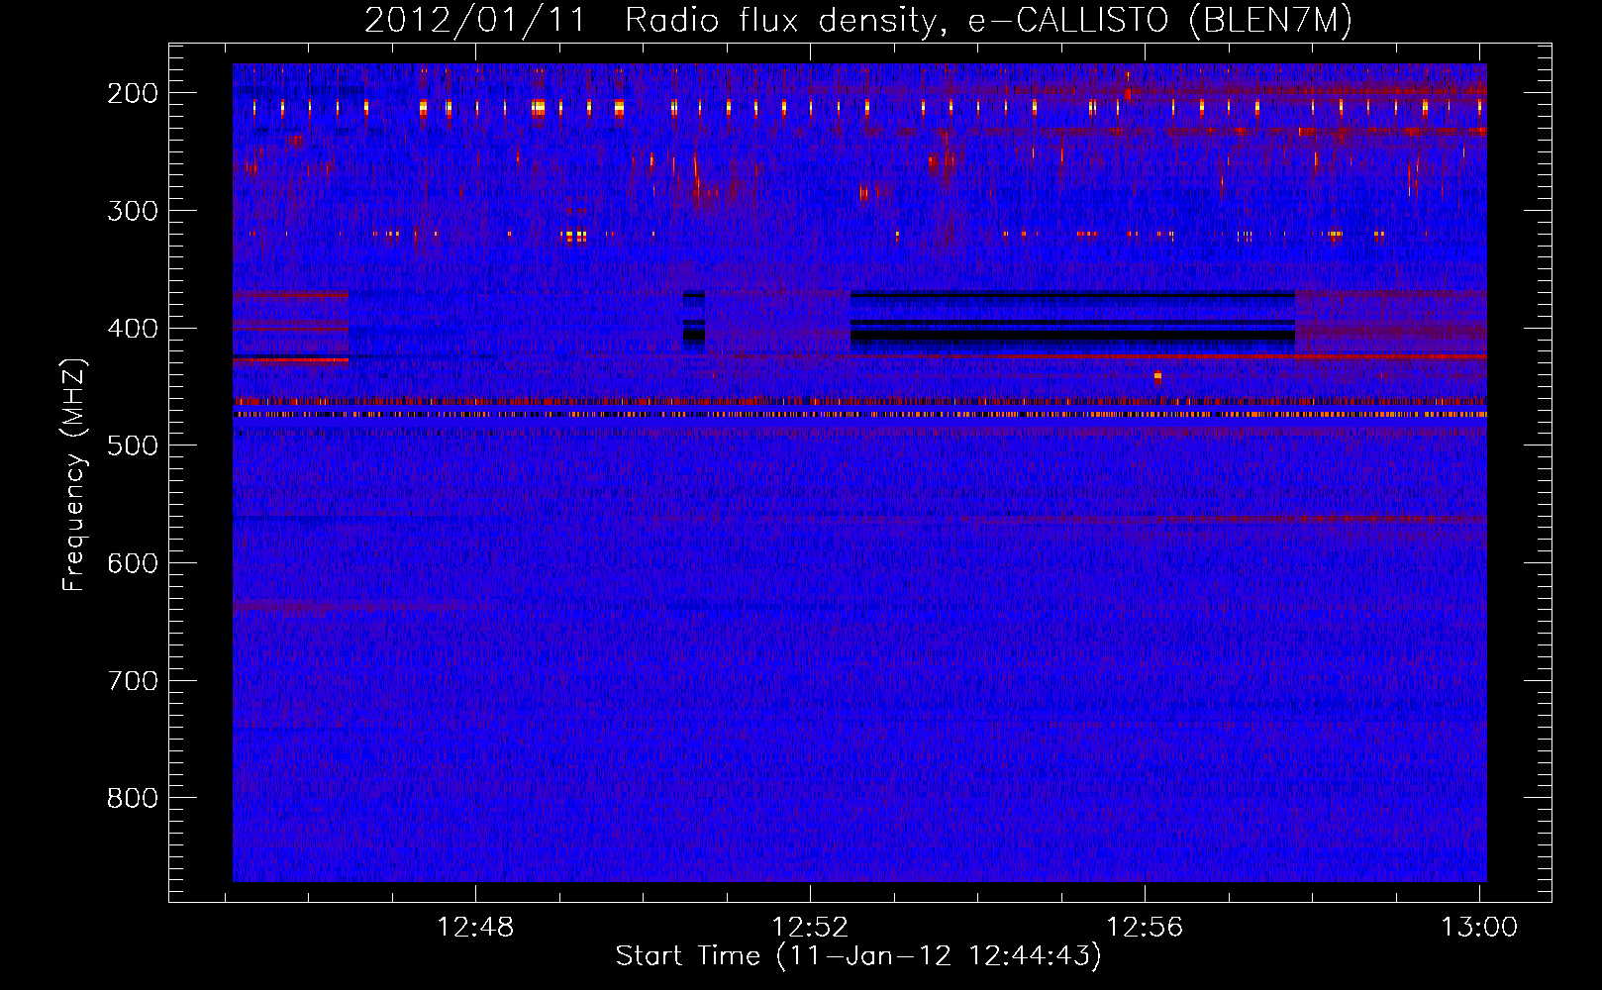
Task: Click the 13:00 time tick label
Action: click(x=1479, y=928)
